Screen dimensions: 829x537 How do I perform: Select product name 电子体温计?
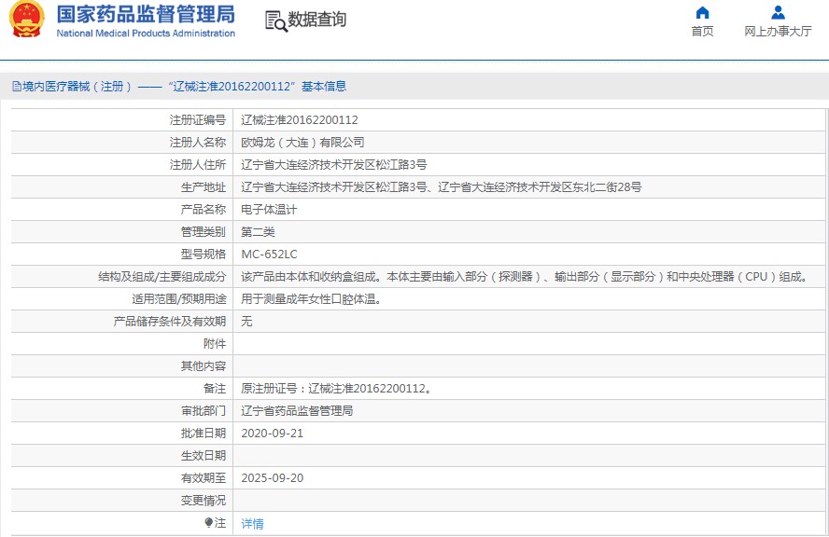pyautogui.click(x=269, y=210)
